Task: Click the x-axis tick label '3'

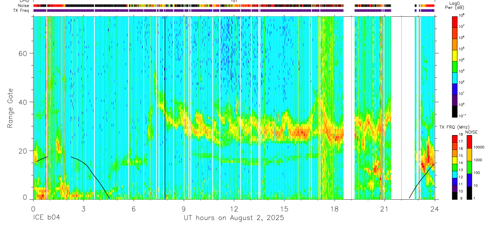Action: [83, 208]
